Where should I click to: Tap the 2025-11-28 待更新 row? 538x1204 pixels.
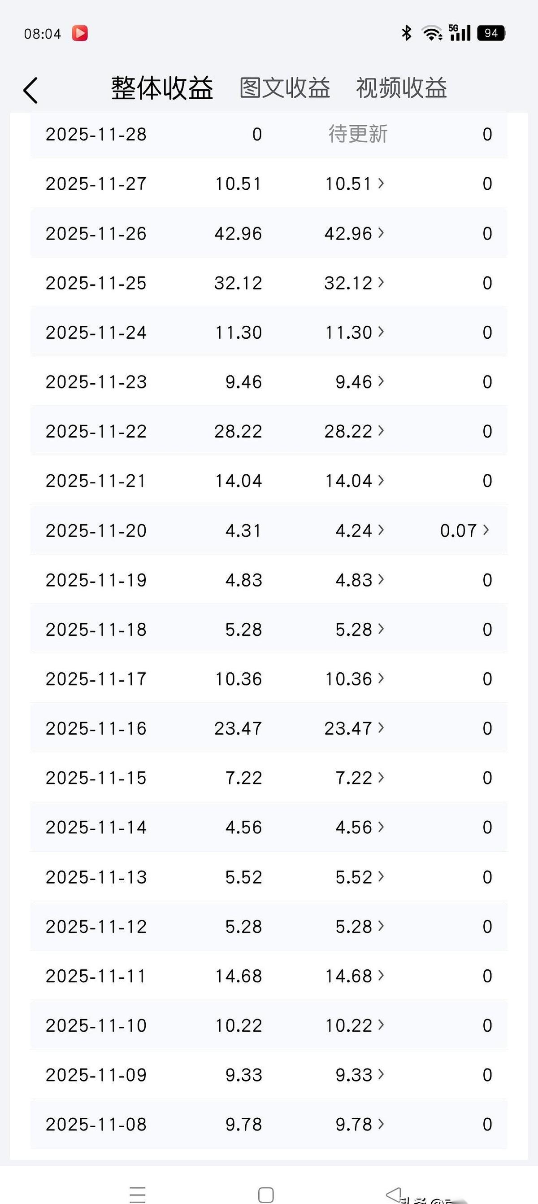tap(269, 134)
